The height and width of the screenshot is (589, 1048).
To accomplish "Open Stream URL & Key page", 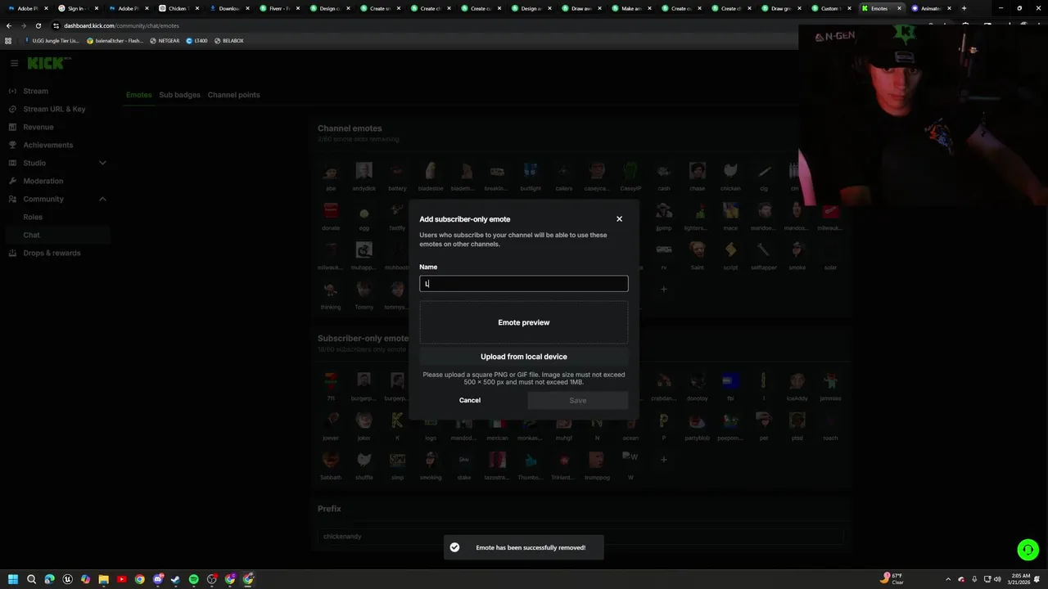I will [54, 109].
